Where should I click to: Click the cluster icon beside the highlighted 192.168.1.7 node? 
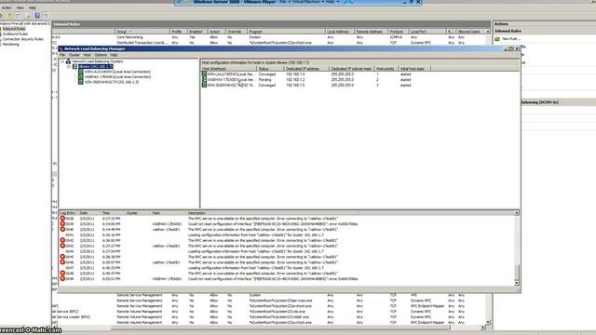(74, 66)
